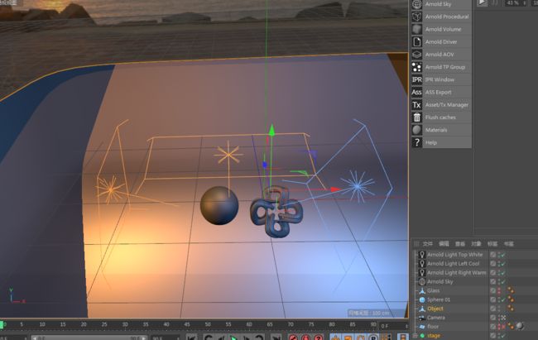Click the Materials label
This screenshot has height=340, width=538.
(x=436, y=130)
